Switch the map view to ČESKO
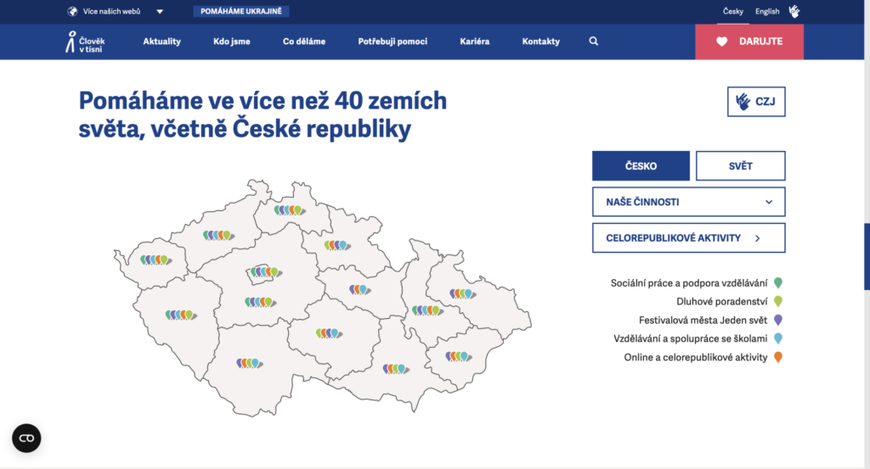 click(641, 166)
